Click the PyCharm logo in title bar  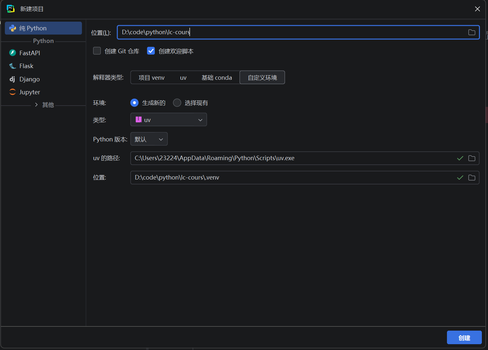pyautogui.click(x=11, y=9)
